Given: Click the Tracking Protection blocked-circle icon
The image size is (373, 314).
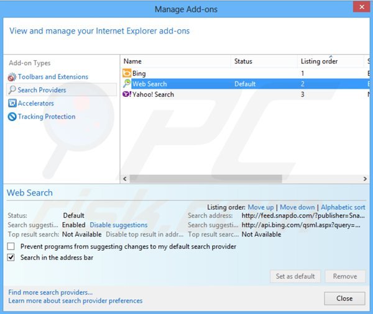Looking at the screenshot, I should coord(12,117).
